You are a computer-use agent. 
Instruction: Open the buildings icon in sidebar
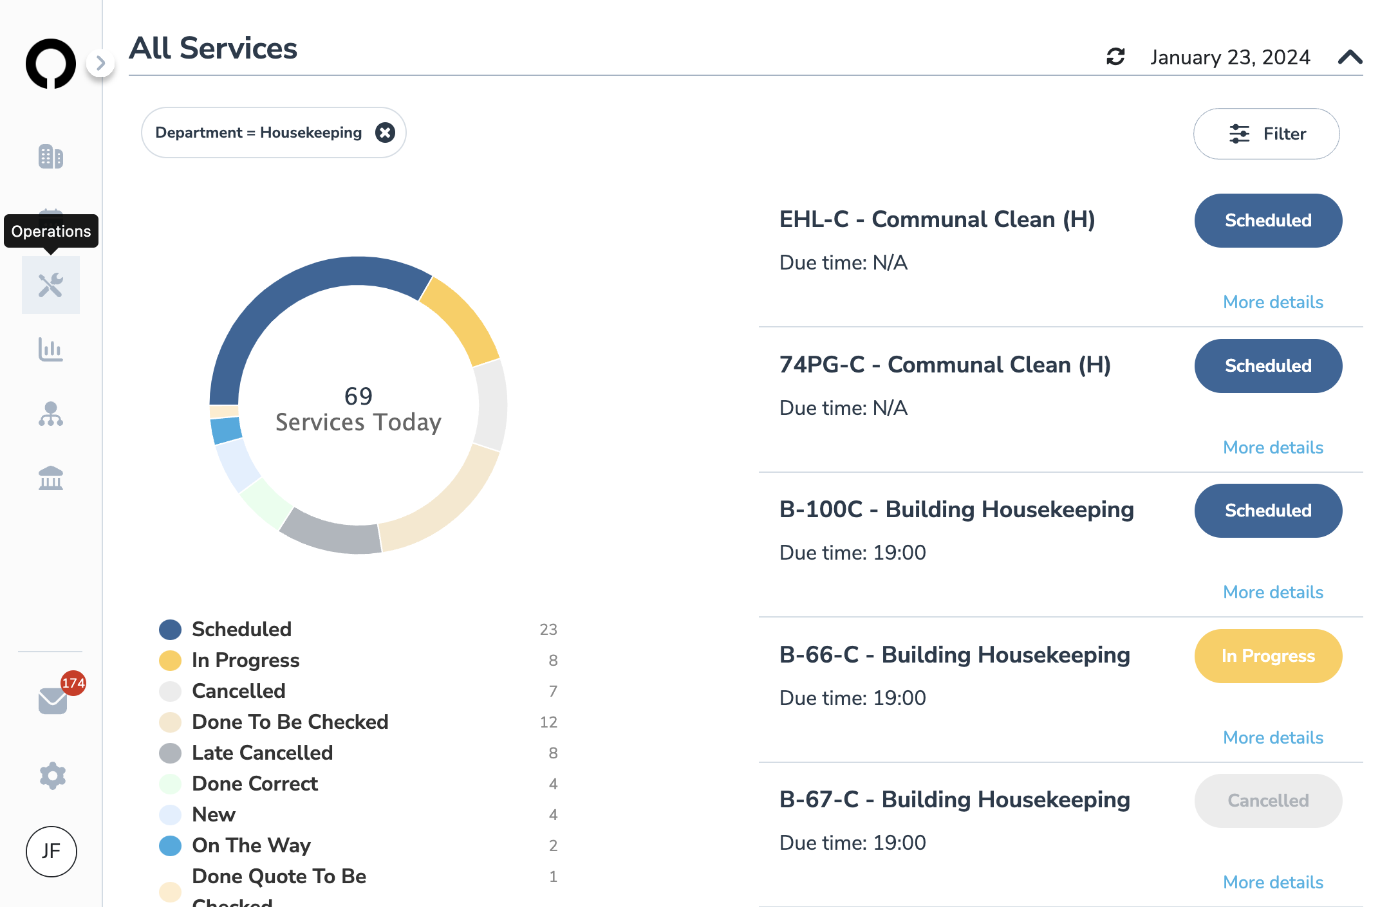click(x=51, y=157)
